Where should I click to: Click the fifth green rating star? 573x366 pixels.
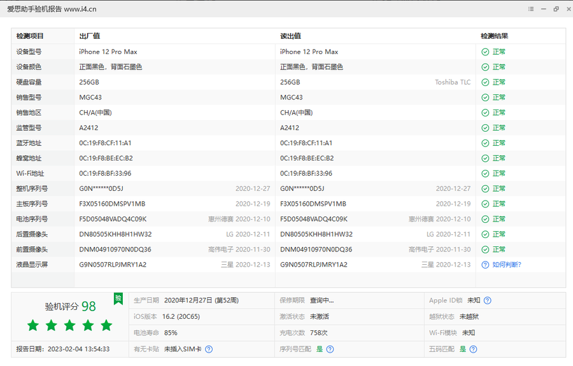106,326
